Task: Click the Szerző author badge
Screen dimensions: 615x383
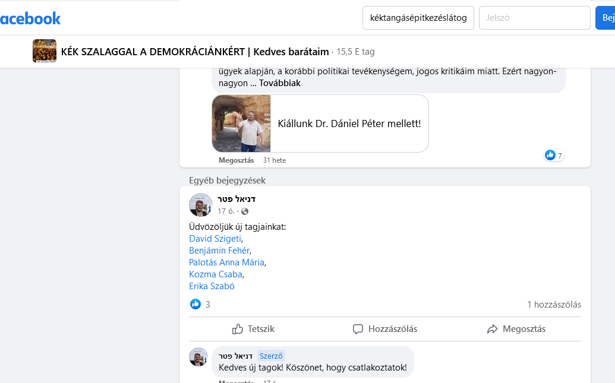Action: 271,356
